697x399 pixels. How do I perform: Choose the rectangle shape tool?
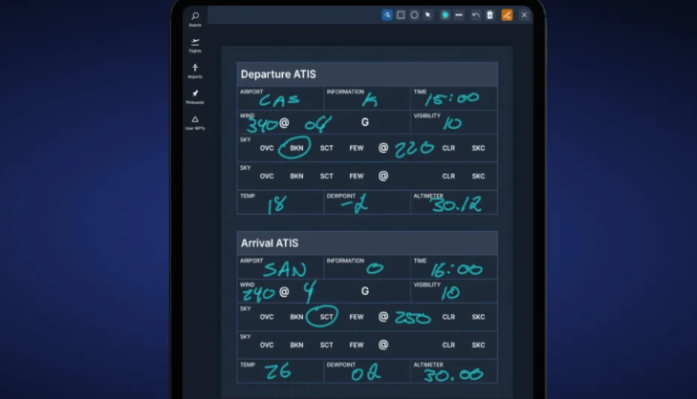coord(401,15)
